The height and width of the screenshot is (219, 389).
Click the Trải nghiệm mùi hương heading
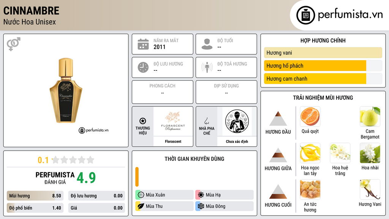323,98
